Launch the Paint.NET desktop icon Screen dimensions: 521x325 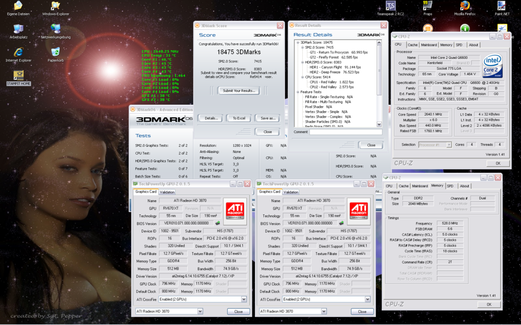click(x=502, y=8)
